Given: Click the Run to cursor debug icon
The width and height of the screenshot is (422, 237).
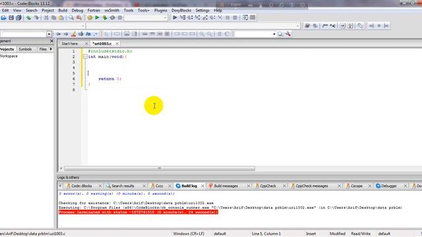Looking at the screenshot, I should click(183, 18).
